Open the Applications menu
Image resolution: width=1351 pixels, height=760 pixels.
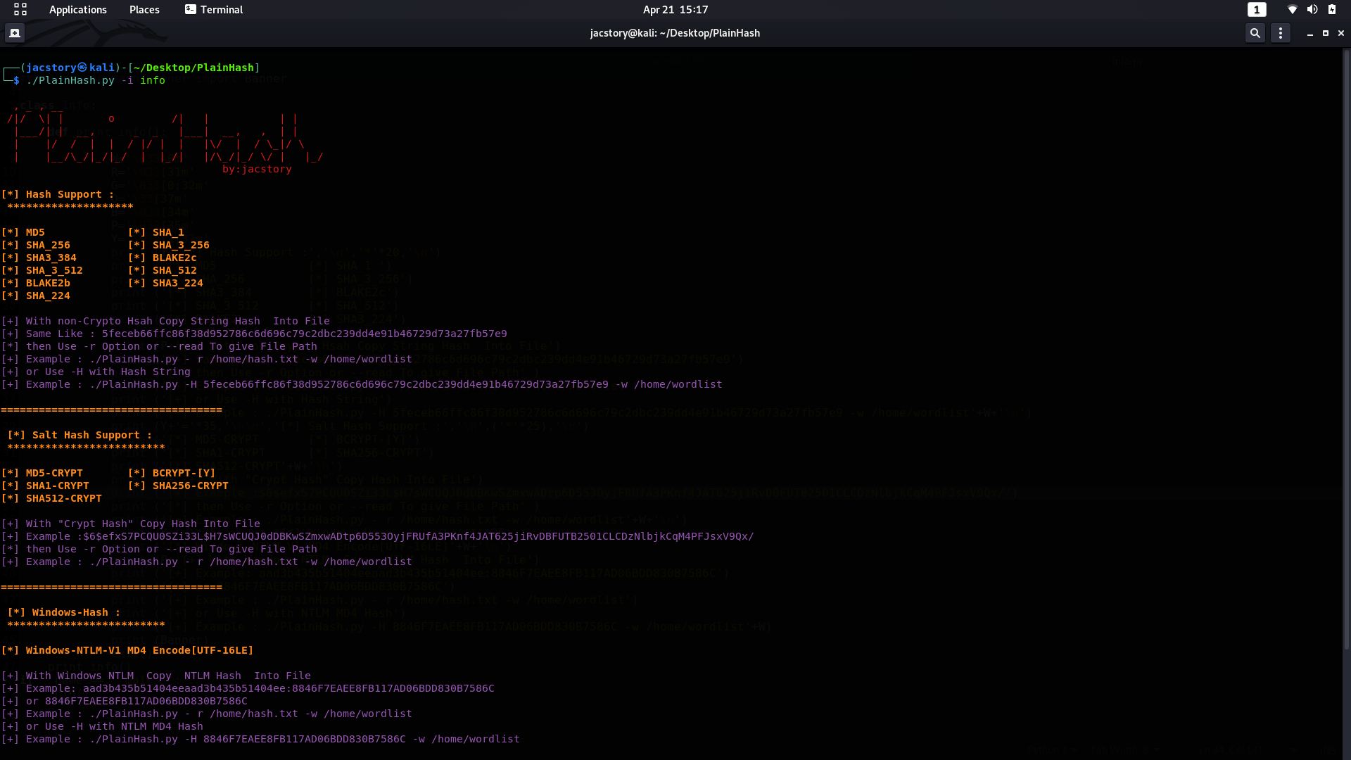[77, 9]
